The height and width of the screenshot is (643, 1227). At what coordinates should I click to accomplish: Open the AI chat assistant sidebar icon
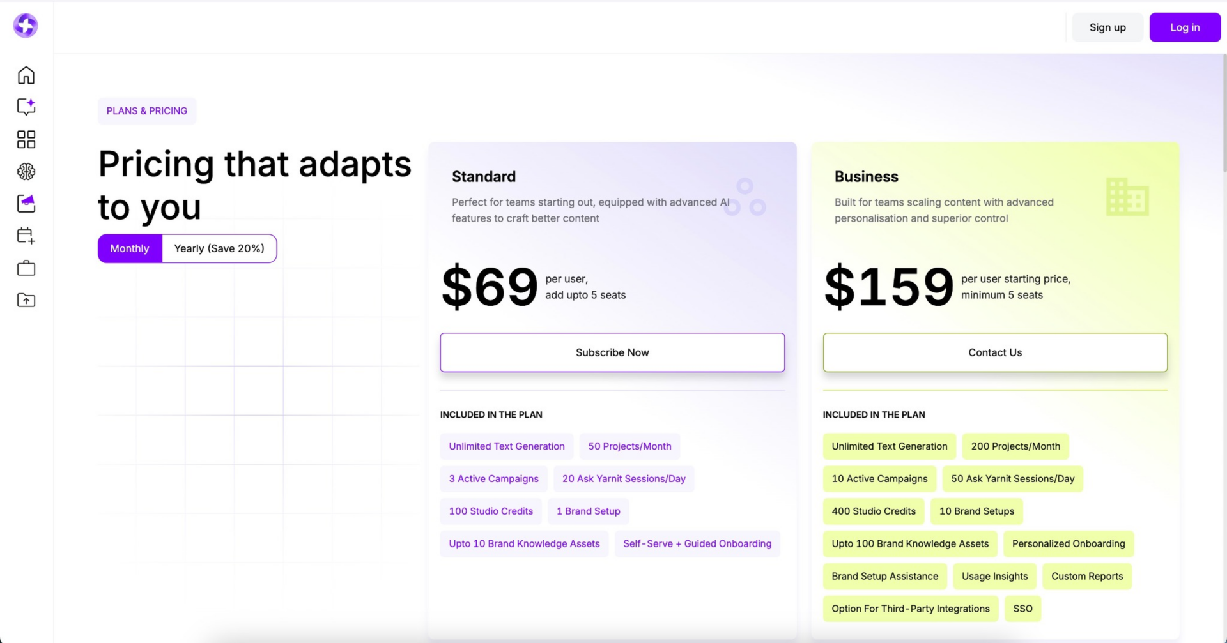point(26,107)
